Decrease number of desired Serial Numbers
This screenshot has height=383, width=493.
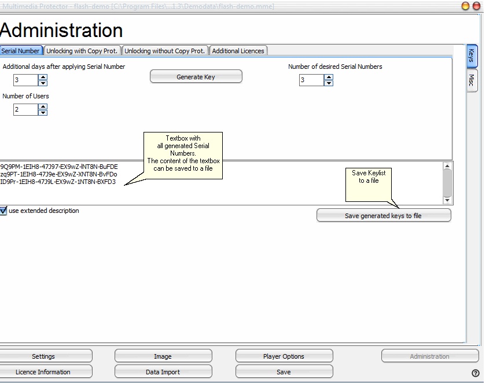[328, 83]
